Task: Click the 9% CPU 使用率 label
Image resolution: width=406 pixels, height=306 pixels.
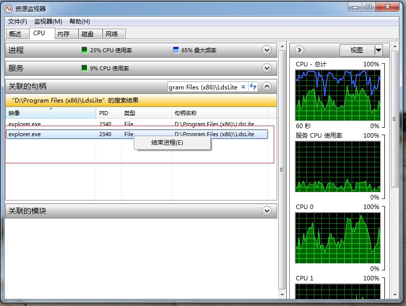Action: (x=110, y=68)
